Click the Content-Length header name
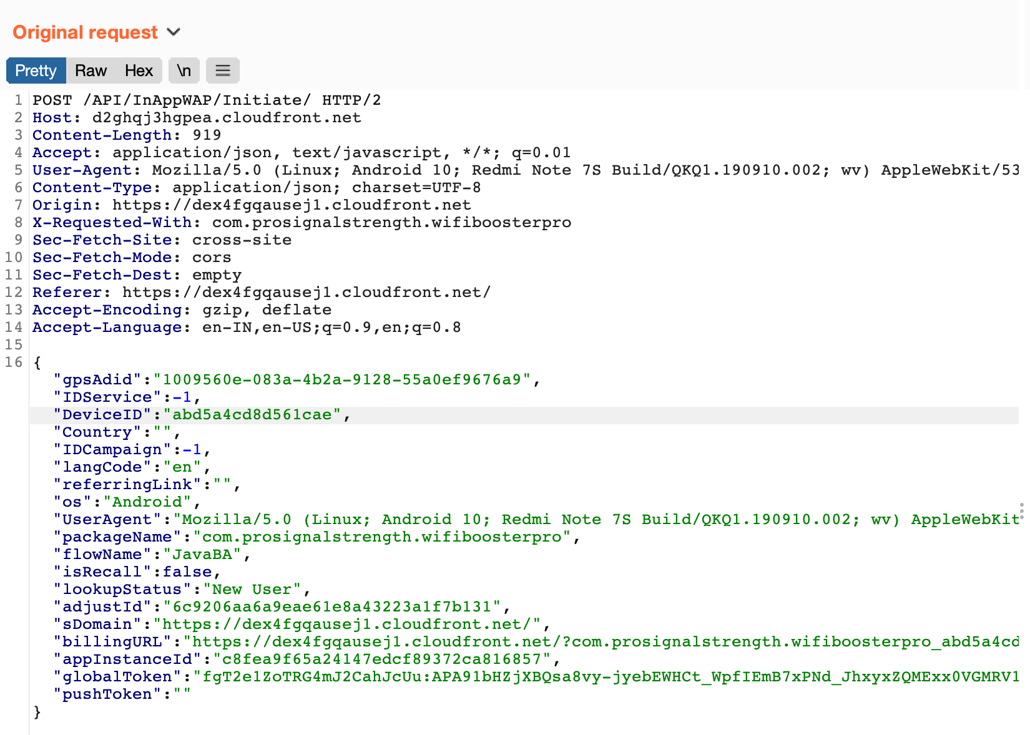This screenshot has height=735, width=1030. click(x=102, y=135)
